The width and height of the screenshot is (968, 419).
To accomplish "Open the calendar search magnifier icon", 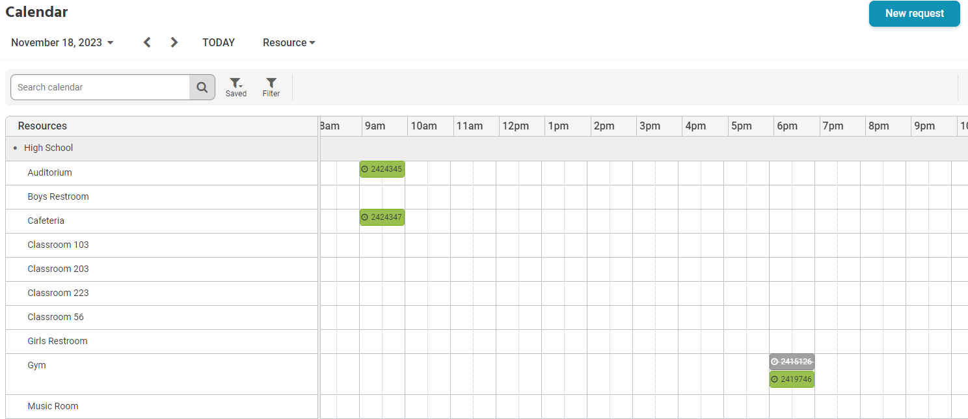I will pyautogui.click(x=202, y=87).
